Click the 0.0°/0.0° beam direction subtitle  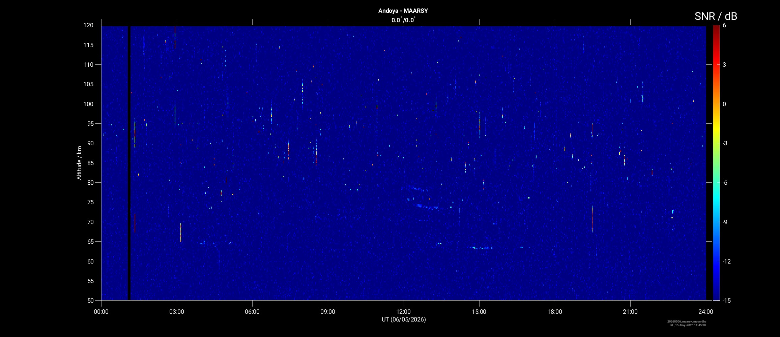point(403,20)
